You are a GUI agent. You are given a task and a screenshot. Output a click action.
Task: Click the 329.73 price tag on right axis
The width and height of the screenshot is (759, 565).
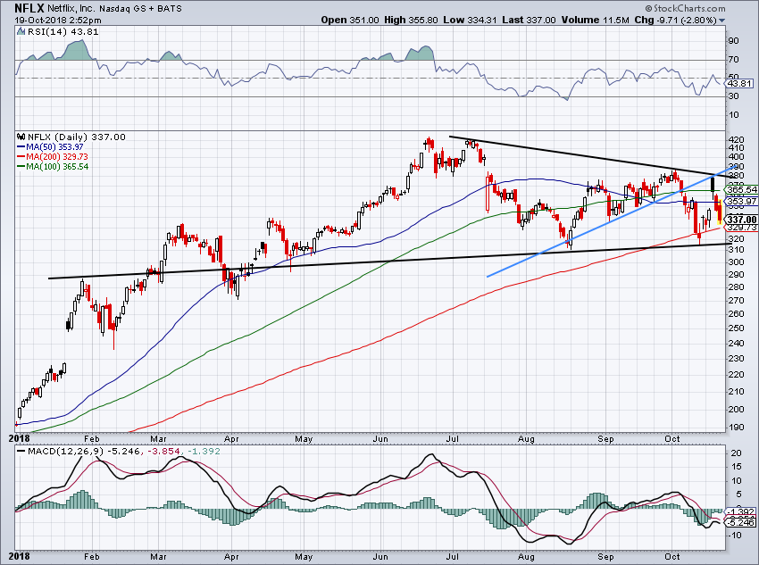click(x=741, y=227)
